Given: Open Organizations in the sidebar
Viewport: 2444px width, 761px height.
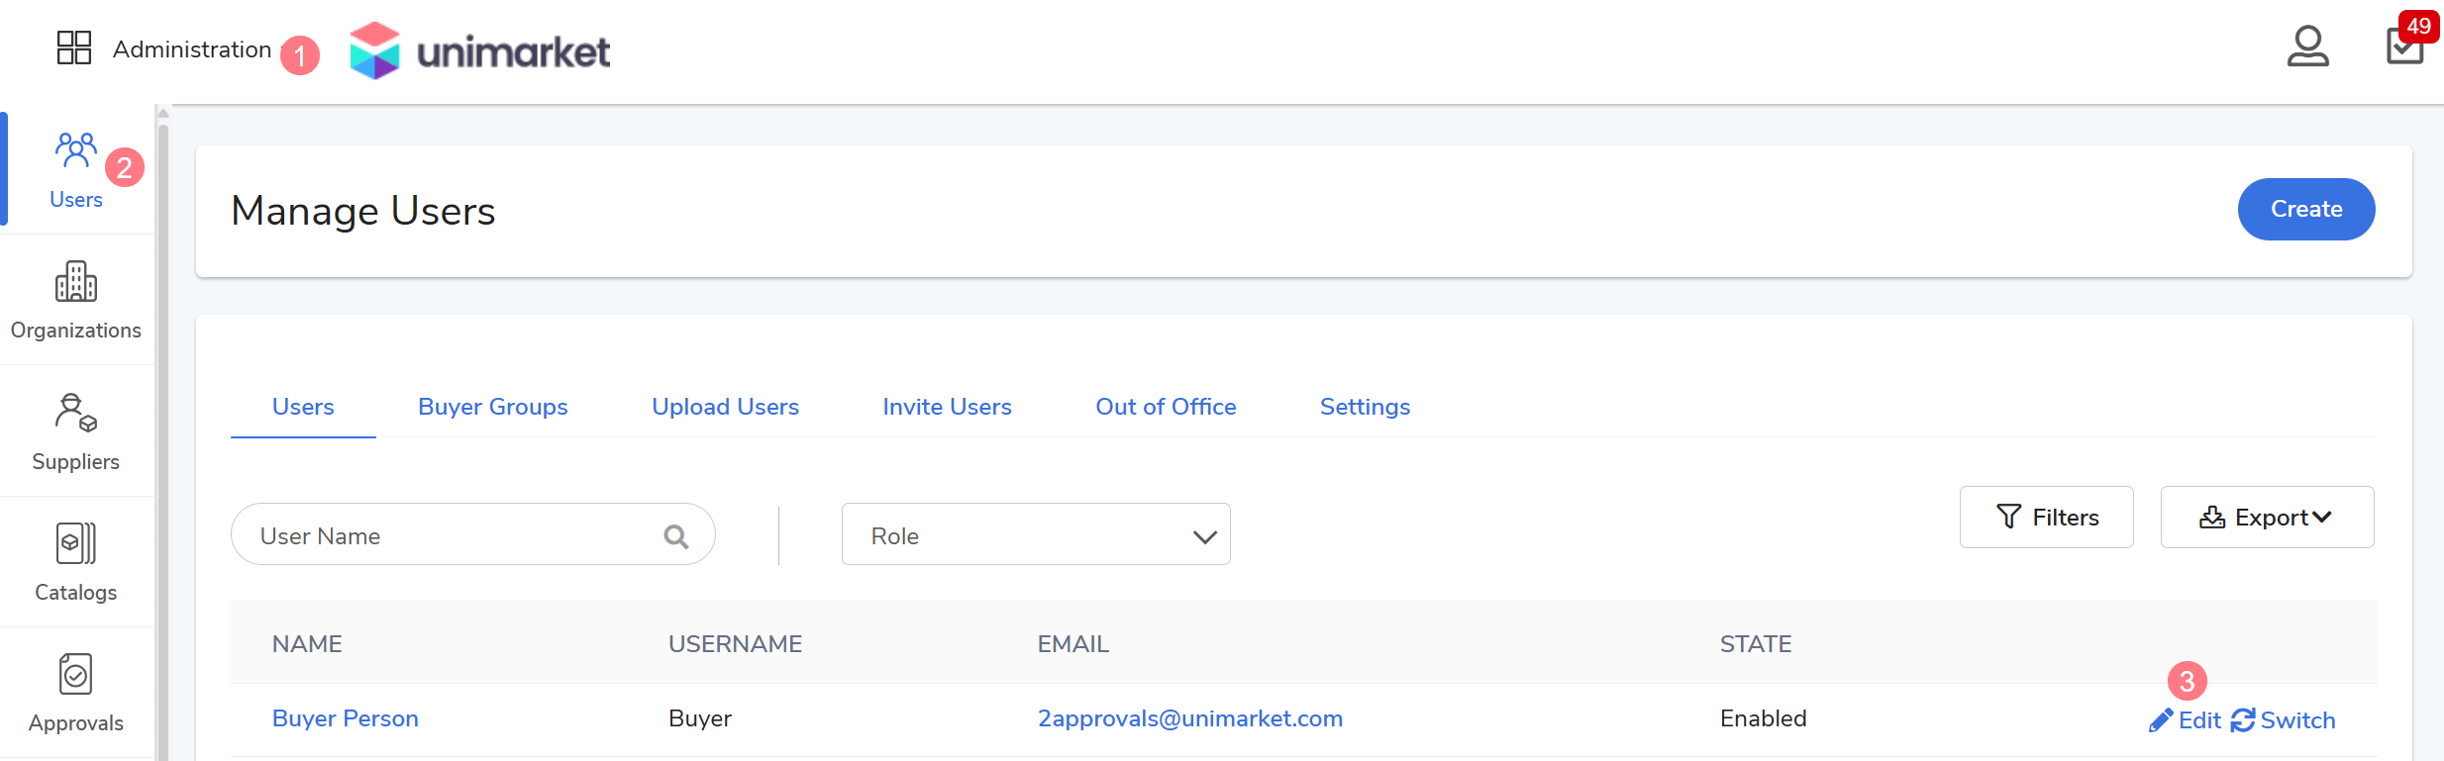Looking at the screenshot, I should coord(76,301).
